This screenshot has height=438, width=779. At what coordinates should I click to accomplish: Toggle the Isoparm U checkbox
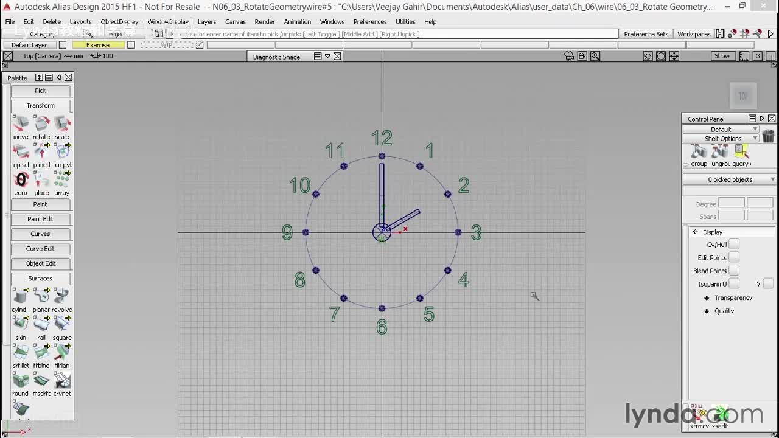coord(734,283)
